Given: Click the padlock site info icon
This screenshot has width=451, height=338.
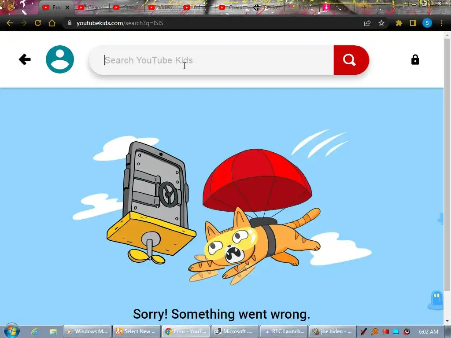Looking at the screenshot, I should click(69, 23).
